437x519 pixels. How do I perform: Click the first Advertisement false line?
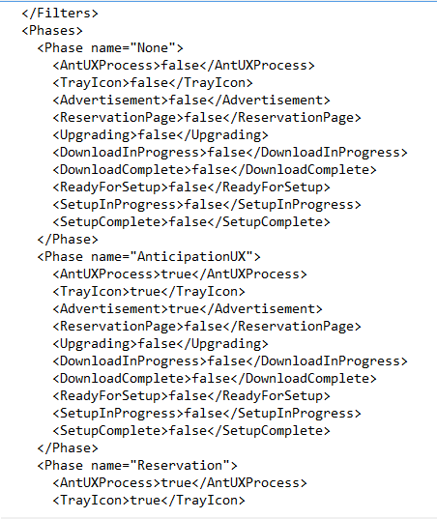click(x=191, y=100)
